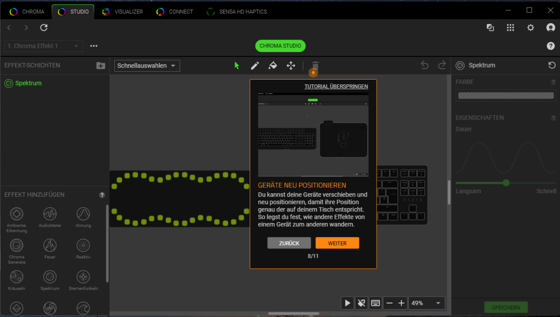Switch to the SENSA HD HAPTICS tab
Screen dimensions: 560x317
[237, 12]
